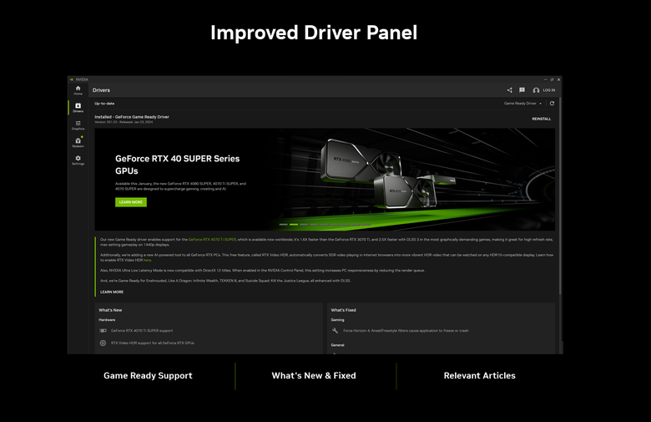Click the Forza Horizon 4 fix entry
Viewport: 651px width, 422px height.
406,331
